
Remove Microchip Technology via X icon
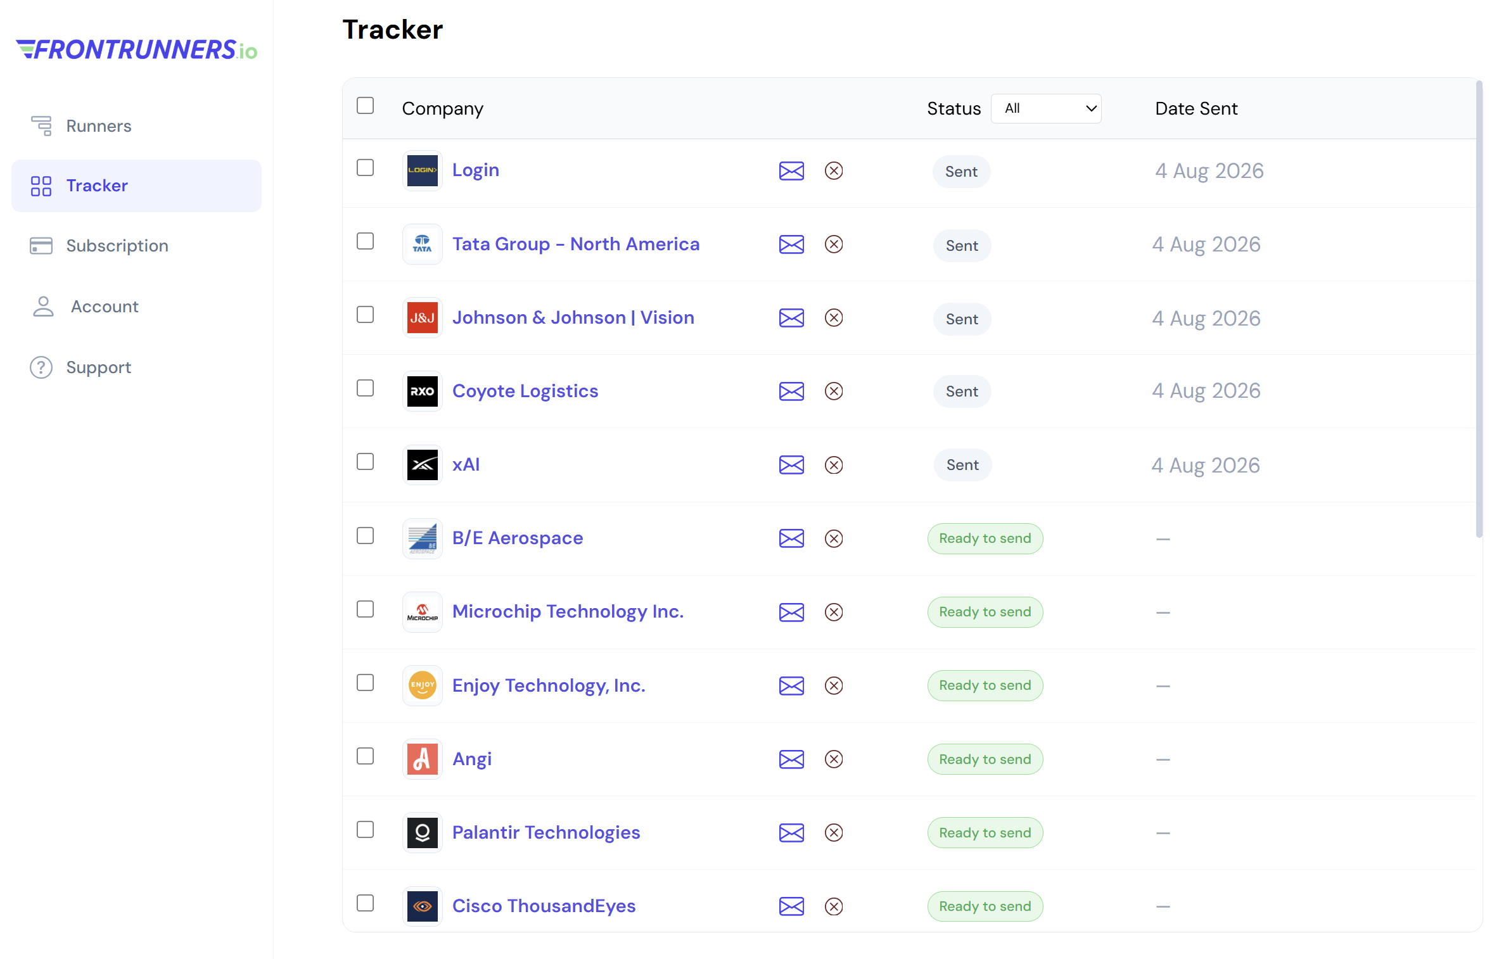pyautogui.click(x=834, y=613)
